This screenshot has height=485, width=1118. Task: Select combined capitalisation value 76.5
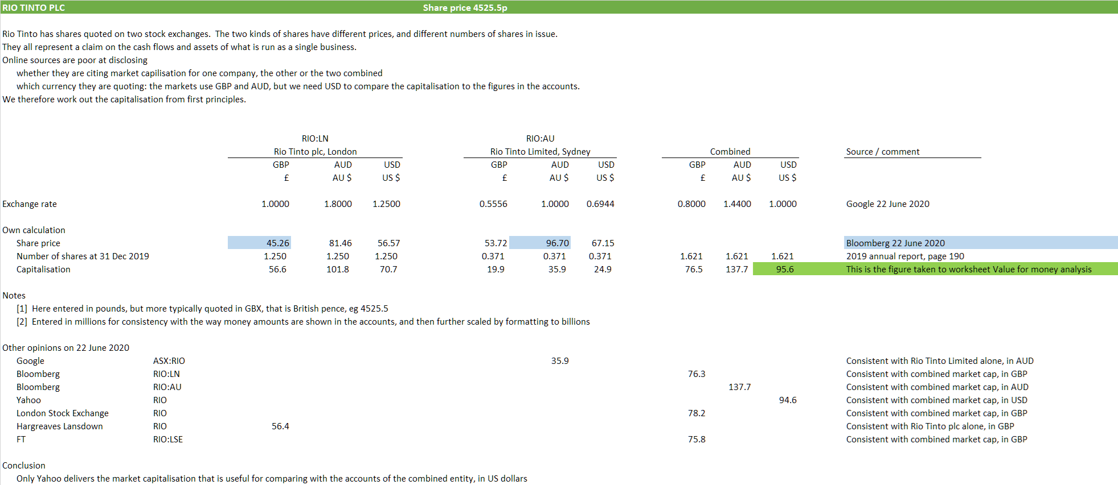point(694,269)
